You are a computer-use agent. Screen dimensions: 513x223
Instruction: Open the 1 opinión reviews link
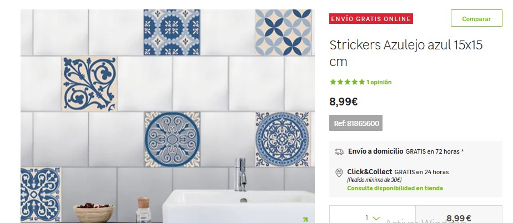(379, 82)
